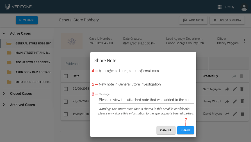This screenshot has height=142, width=251.
Task: Switch to the Evidence tab
Action: (72, 64)
